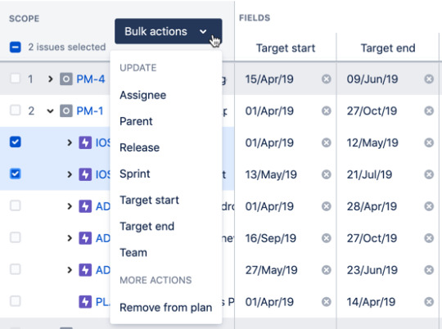Clear the 27/Oct/19 target end for PM-1
Screen dimensions: 442x329
click(x=429, y=111)
